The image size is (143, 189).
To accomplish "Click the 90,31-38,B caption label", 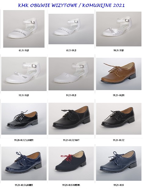I will (x=119, y=50).
